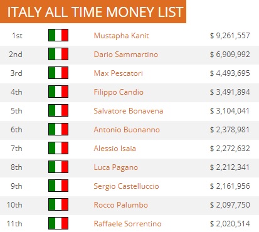This screenshot has width=259, height=232.
Task: Click the flag next to Raffaele Sorrentino
Action: click(58, 223)
